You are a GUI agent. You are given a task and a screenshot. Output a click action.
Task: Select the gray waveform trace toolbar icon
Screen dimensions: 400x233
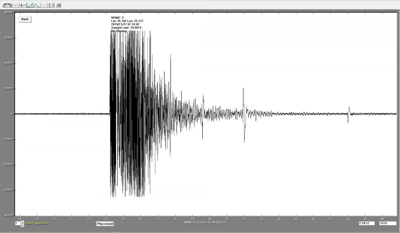click(x=16, y=5)
